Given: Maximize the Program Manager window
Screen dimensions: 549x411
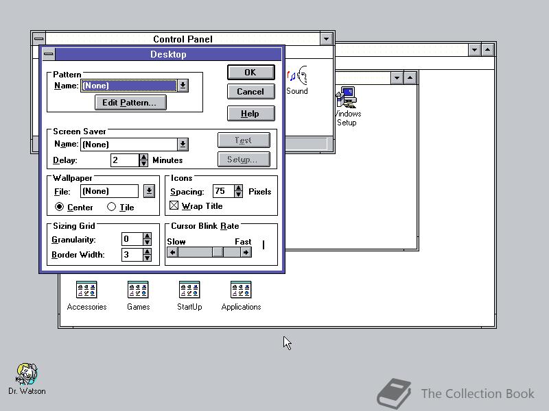Looking at the screenshot, I should pos(488,49).
